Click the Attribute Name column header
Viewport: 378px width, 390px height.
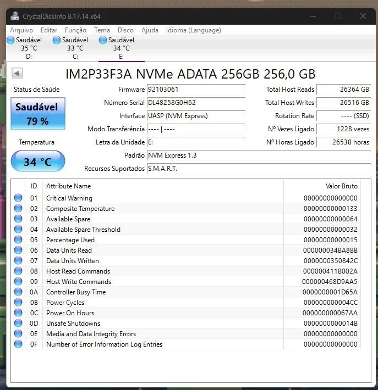163,186
